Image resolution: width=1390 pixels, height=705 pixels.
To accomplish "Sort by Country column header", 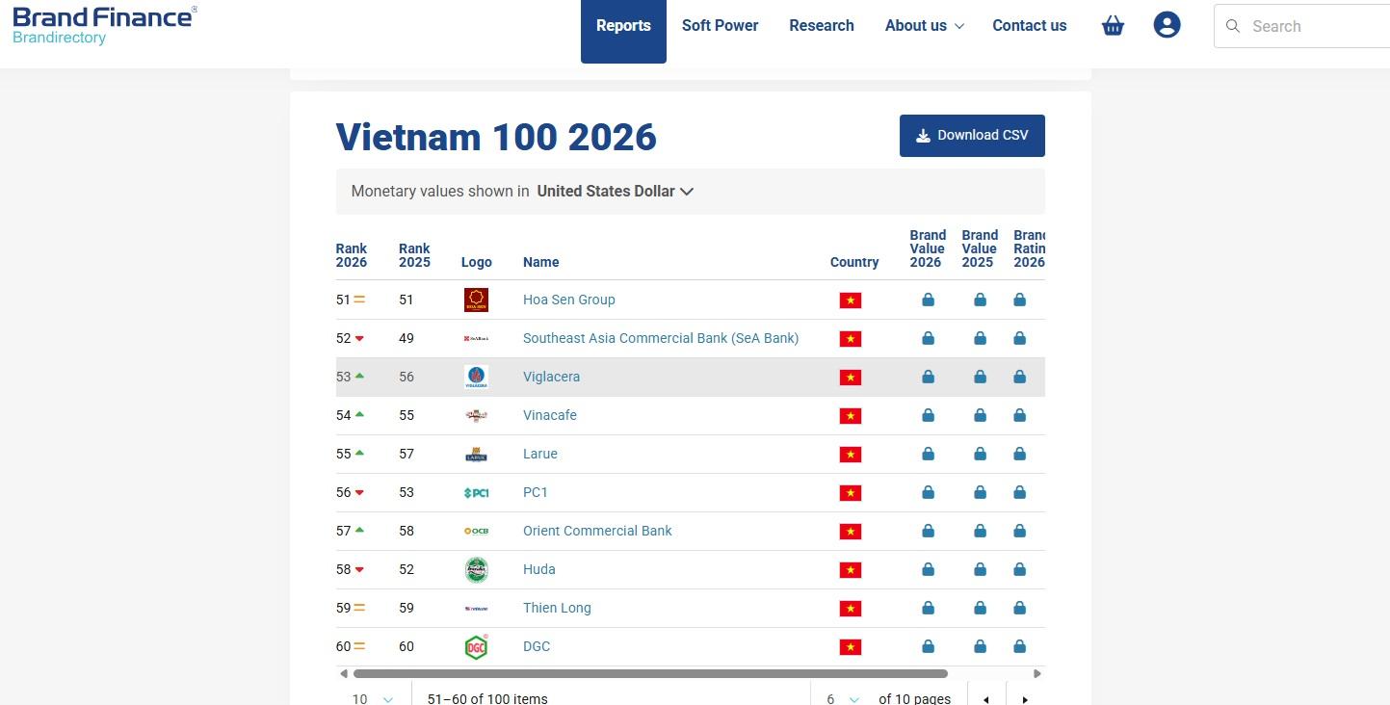I will click(854, 262).
